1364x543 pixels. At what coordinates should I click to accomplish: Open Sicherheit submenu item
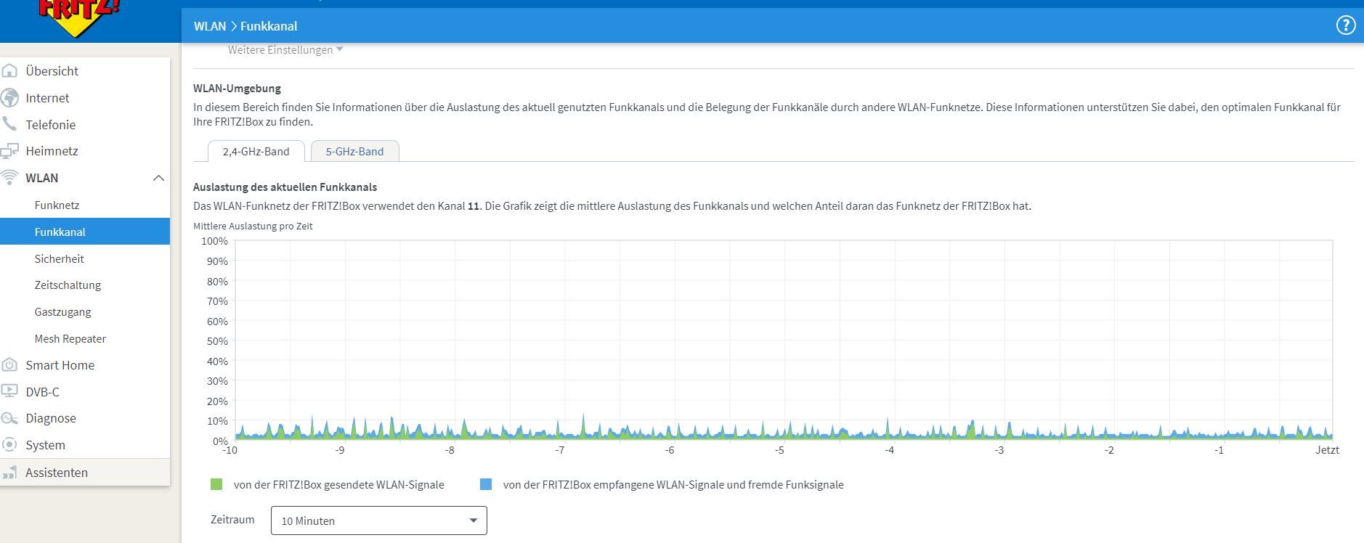coord(59,258)
